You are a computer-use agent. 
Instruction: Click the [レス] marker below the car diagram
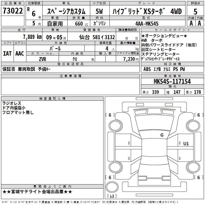112,197
